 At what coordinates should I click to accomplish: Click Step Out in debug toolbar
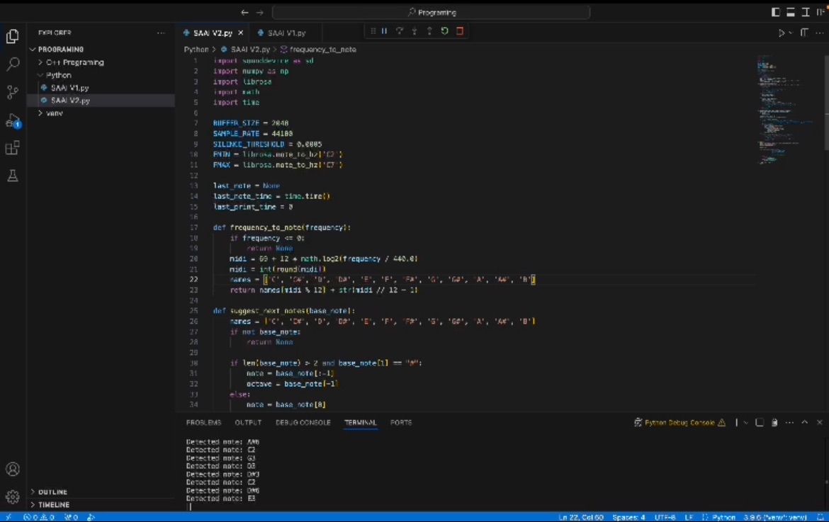[x=429, y=31]
